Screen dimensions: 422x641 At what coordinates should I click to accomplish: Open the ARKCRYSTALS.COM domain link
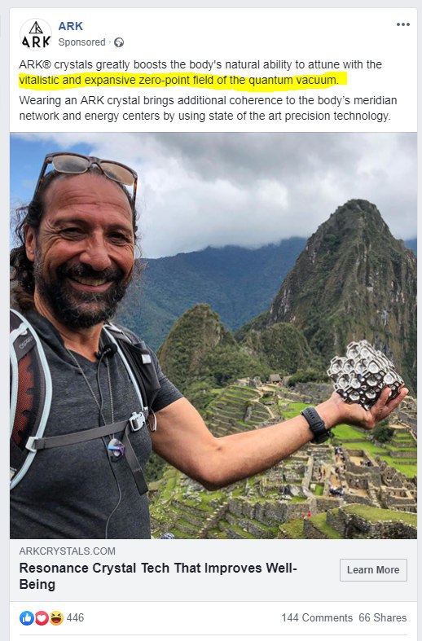[x=67, y=551]
